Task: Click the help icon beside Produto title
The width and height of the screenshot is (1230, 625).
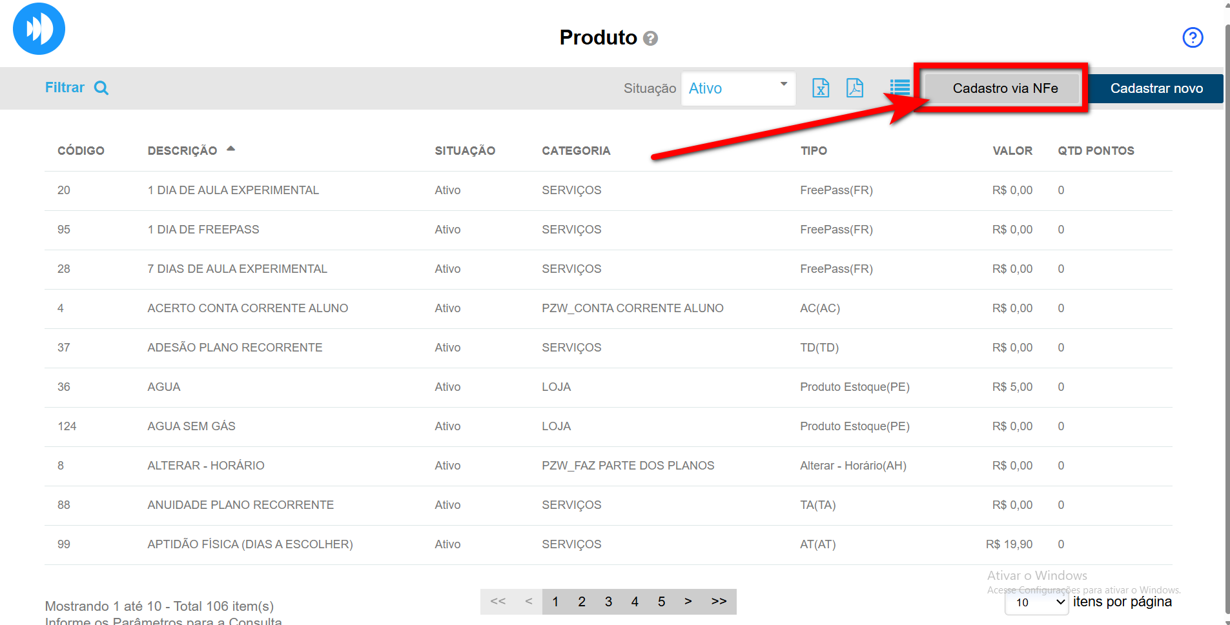Action: pyautogui.click(x=651, y=39)
